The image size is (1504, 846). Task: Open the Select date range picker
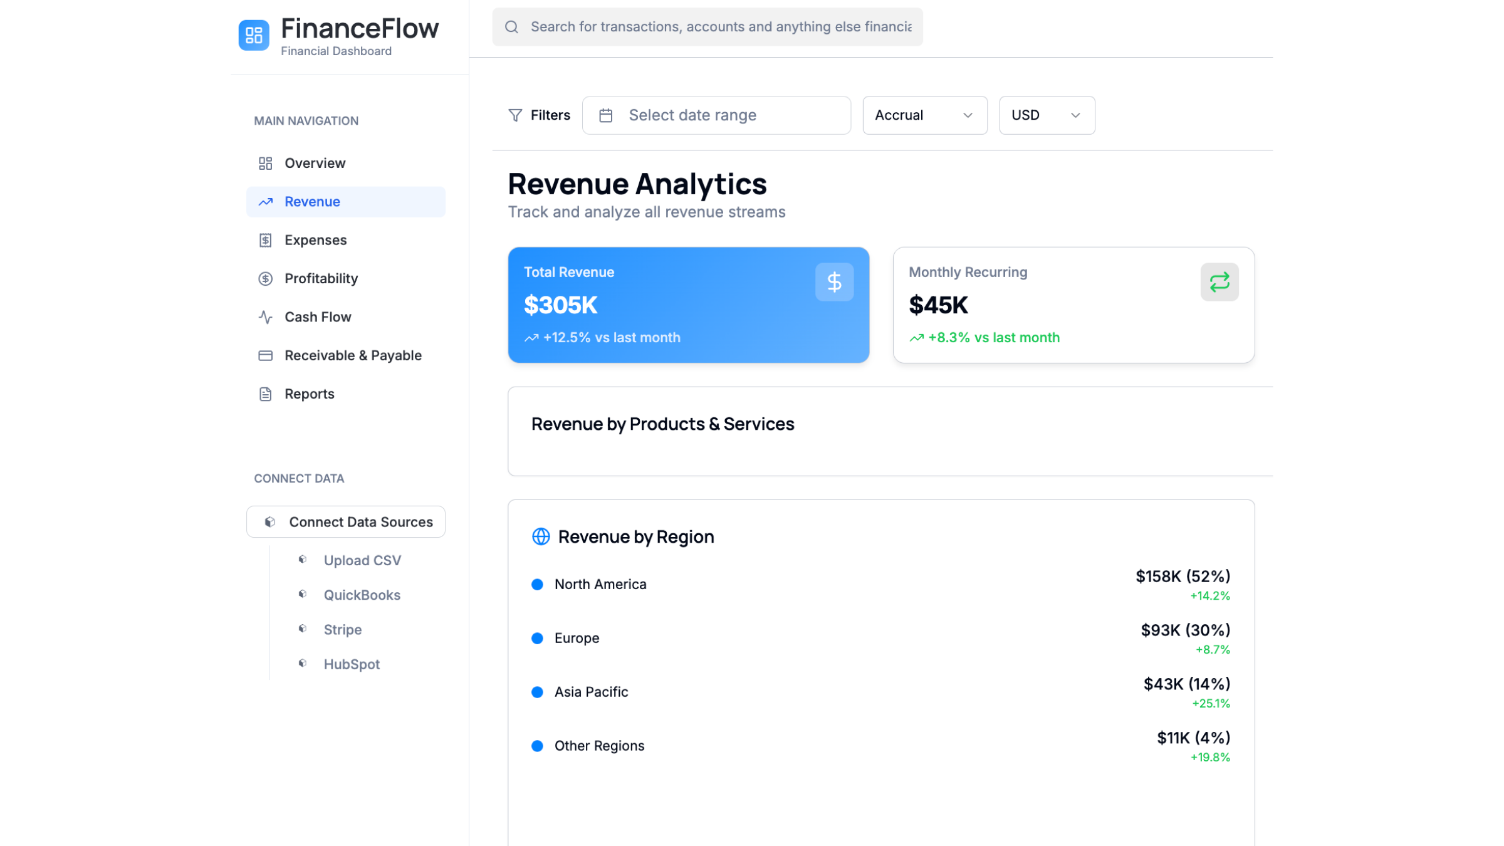coord(716,115)
